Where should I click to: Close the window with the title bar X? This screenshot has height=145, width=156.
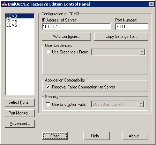click(x=151, y=4)
